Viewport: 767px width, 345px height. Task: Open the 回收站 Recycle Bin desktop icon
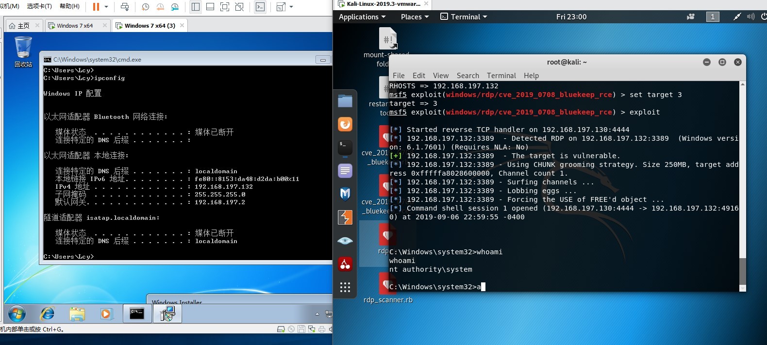[x=23, y=52]
